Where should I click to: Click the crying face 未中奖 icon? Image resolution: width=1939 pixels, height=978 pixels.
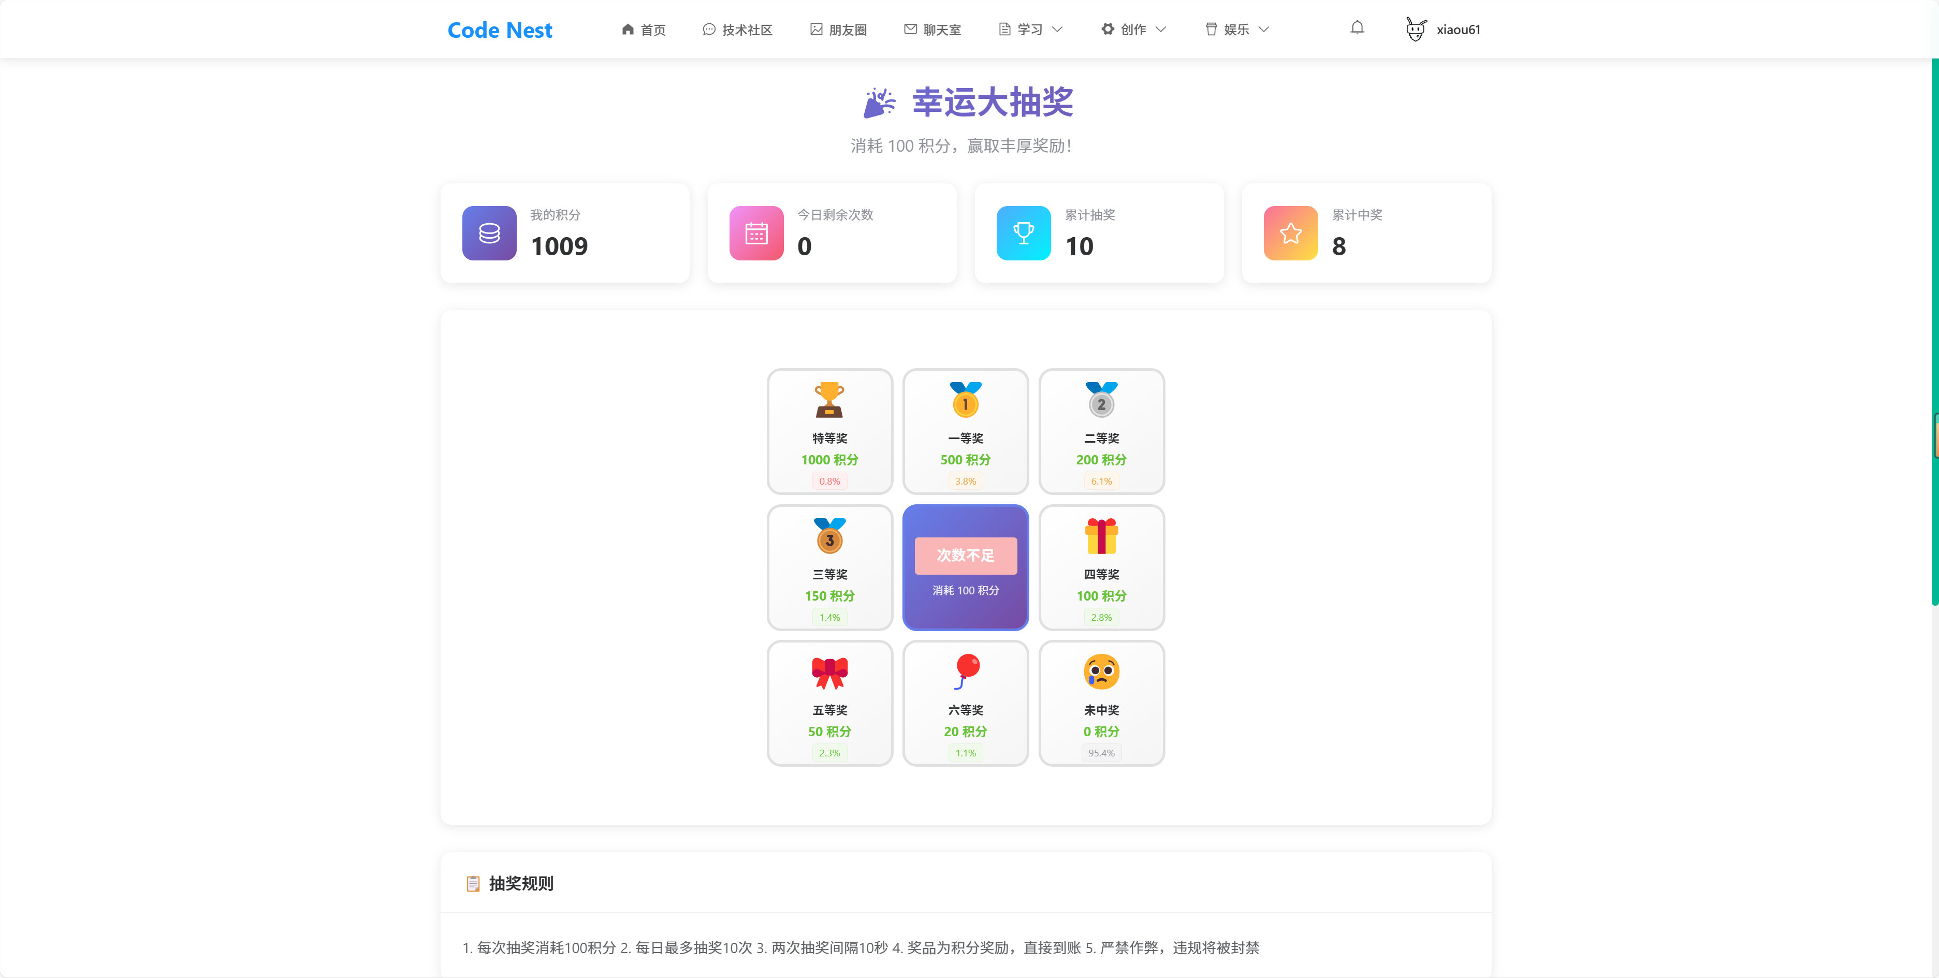click(1100, 672)
